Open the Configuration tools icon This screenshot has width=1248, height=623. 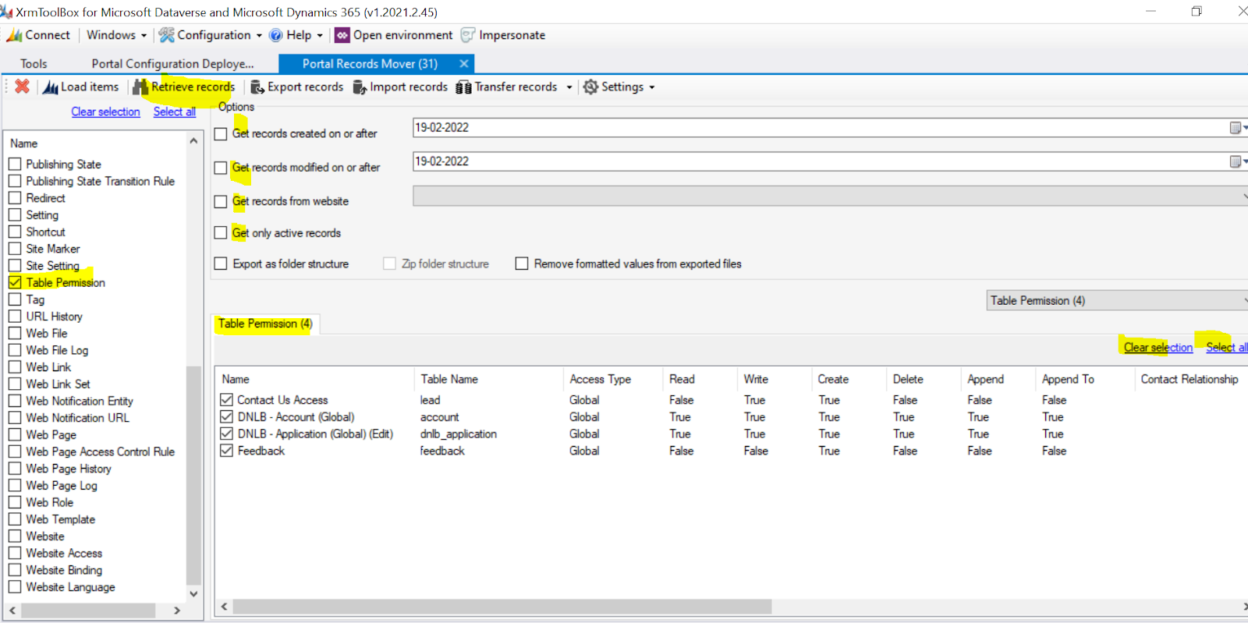[166, 35]
